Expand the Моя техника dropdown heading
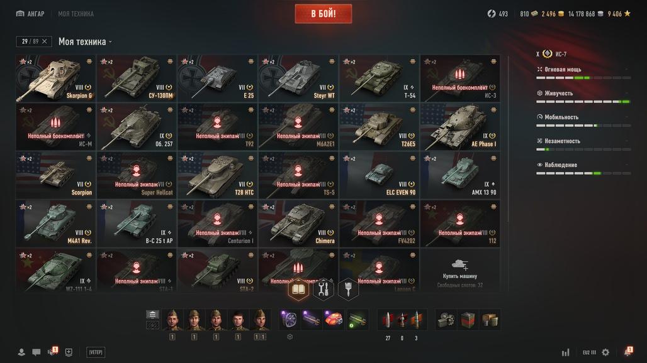The image size is (647, 363). coord(86,41)
